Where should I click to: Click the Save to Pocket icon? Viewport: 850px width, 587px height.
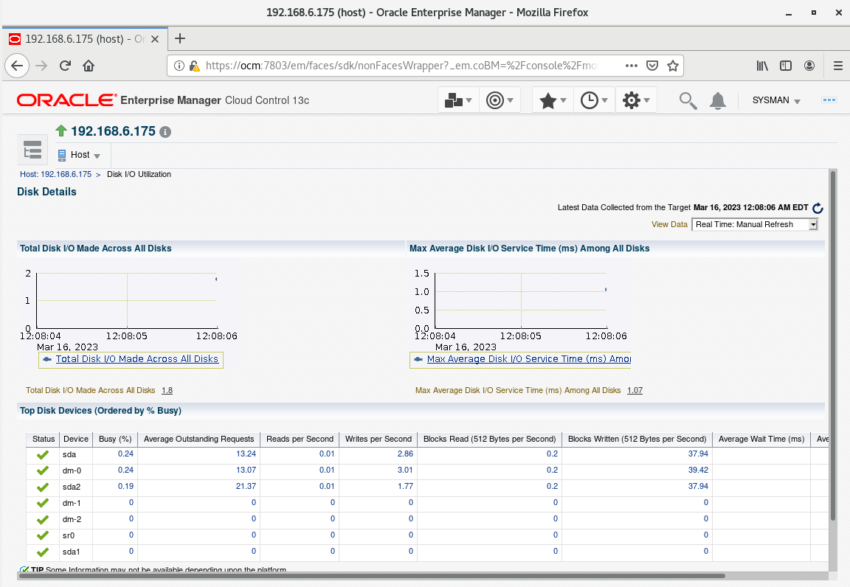652,66
